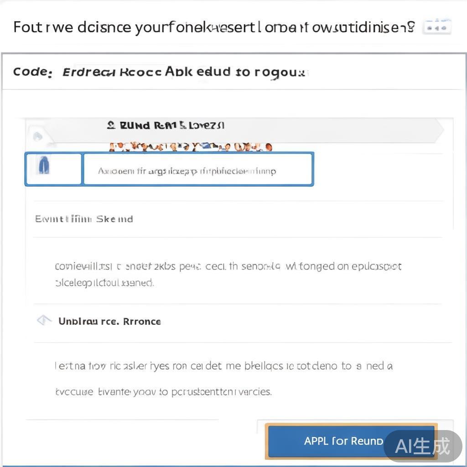This screenshot has height=467, width=467.
Task: Click the paragraph line starting "lestna tiow"
Action: pyautogui.click(x=223, y=366)
